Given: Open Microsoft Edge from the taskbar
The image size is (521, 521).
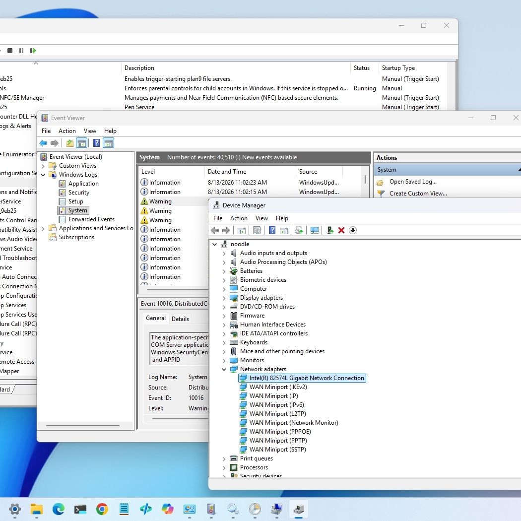Looking at the screenshot, I should tap(59, 509).
